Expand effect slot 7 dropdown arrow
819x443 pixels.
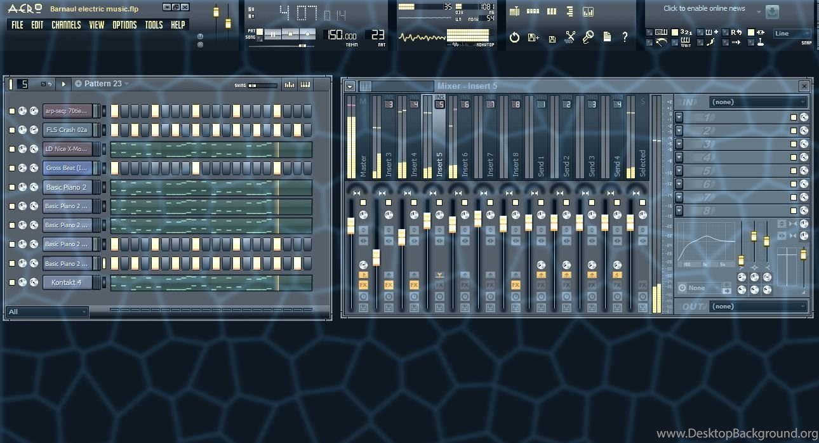(x=679, y=197)
